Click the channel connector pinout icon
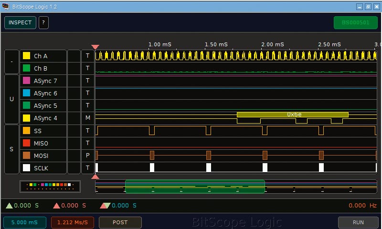The width and height of the screenshot is (382, 229). (50, 186)
